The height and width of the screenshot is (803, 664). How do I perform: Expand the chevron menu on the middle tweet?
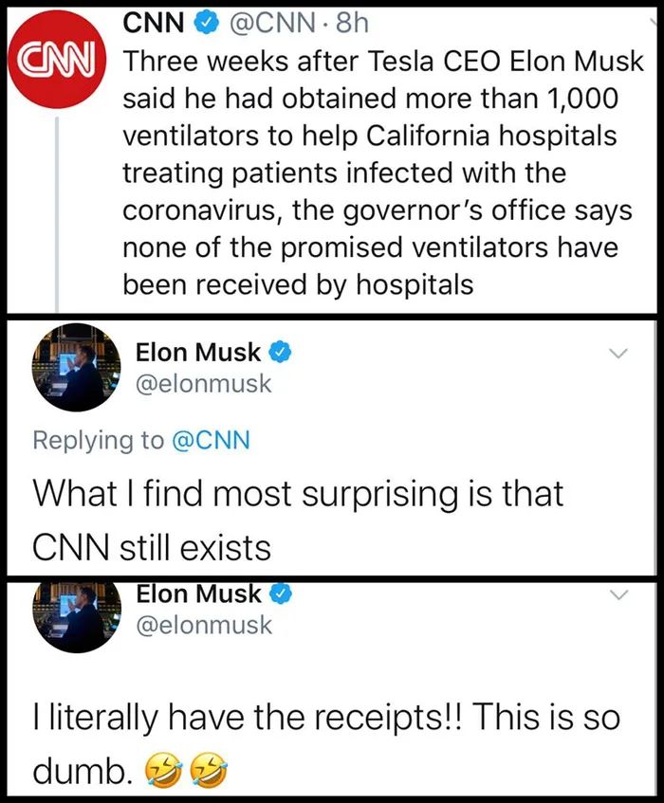[x=618, y=353]
